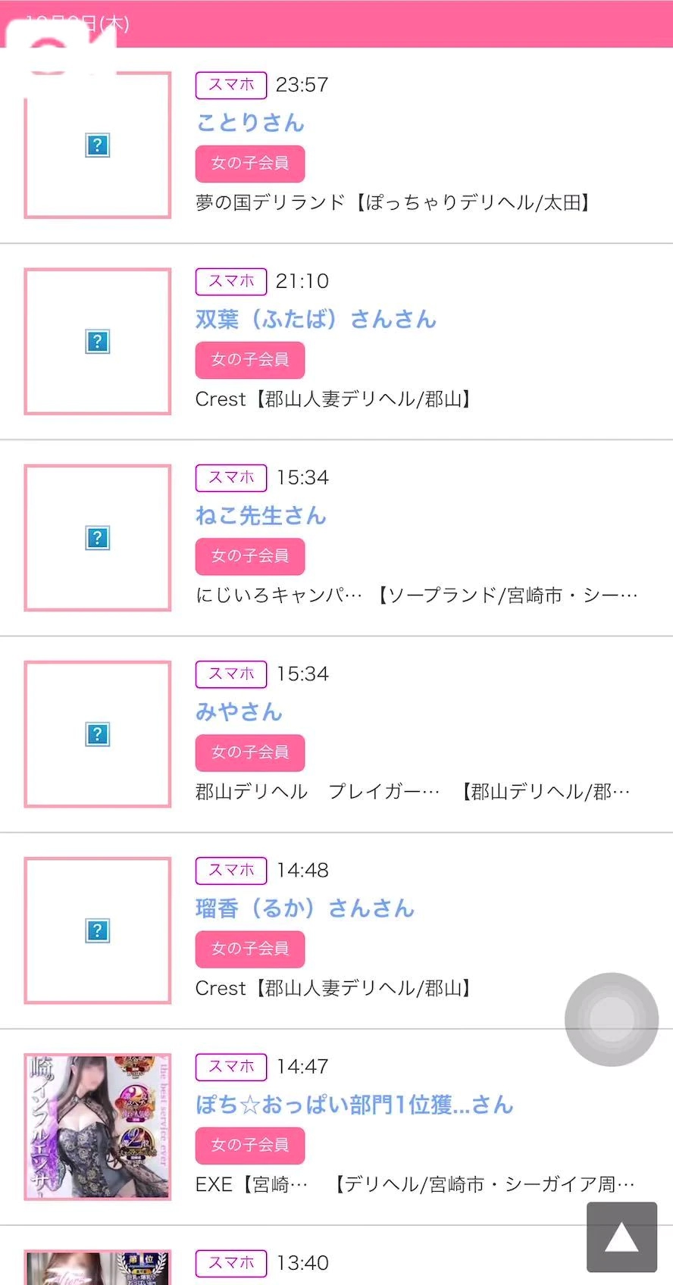Open ねこ先生さん profile link
The image size is (673, 1285).
261,515
